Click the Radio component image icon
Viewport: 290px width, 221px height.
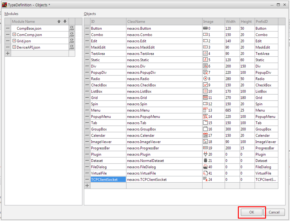tap(205, 79)
